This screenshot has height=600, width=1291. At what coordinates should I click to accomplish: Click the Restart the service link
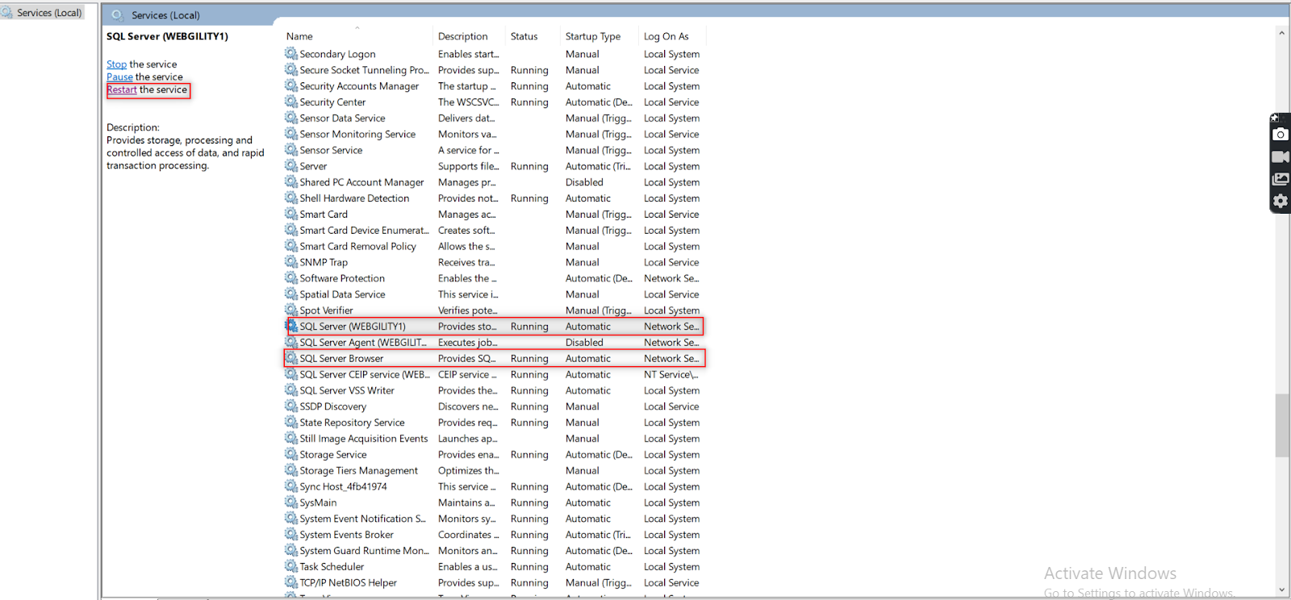(122, 90)
